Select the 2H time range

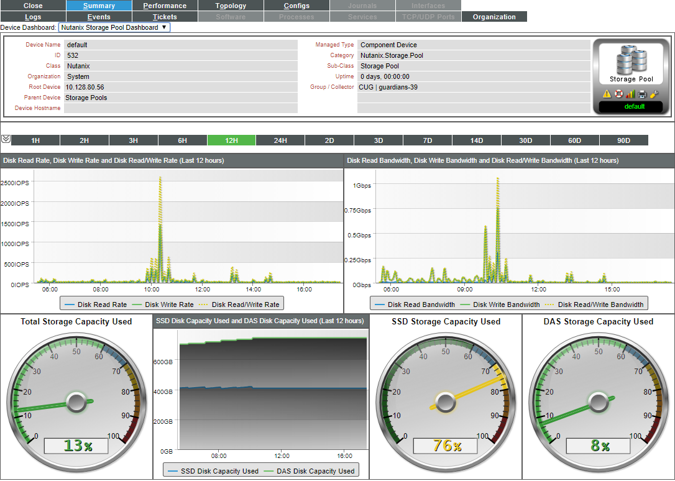pyautogui.click(x=85, y=140)
